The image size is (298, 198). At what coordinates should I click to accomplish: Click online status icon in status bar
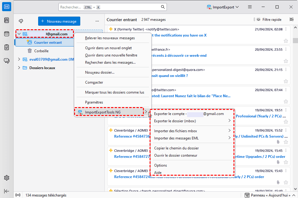pos(18,195)
